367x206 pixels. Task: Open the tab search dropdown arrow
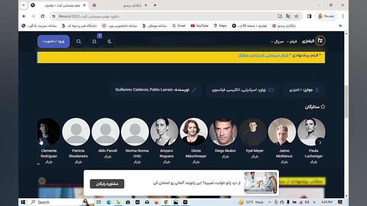pyautogui.click(x=23, y=5)
